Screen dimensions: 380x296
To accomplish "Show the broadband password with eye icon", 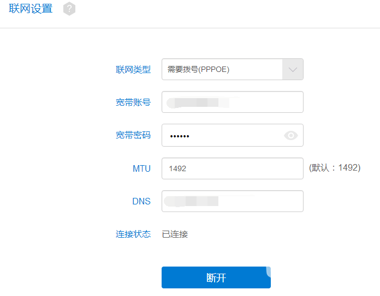I will coord(291,136).
